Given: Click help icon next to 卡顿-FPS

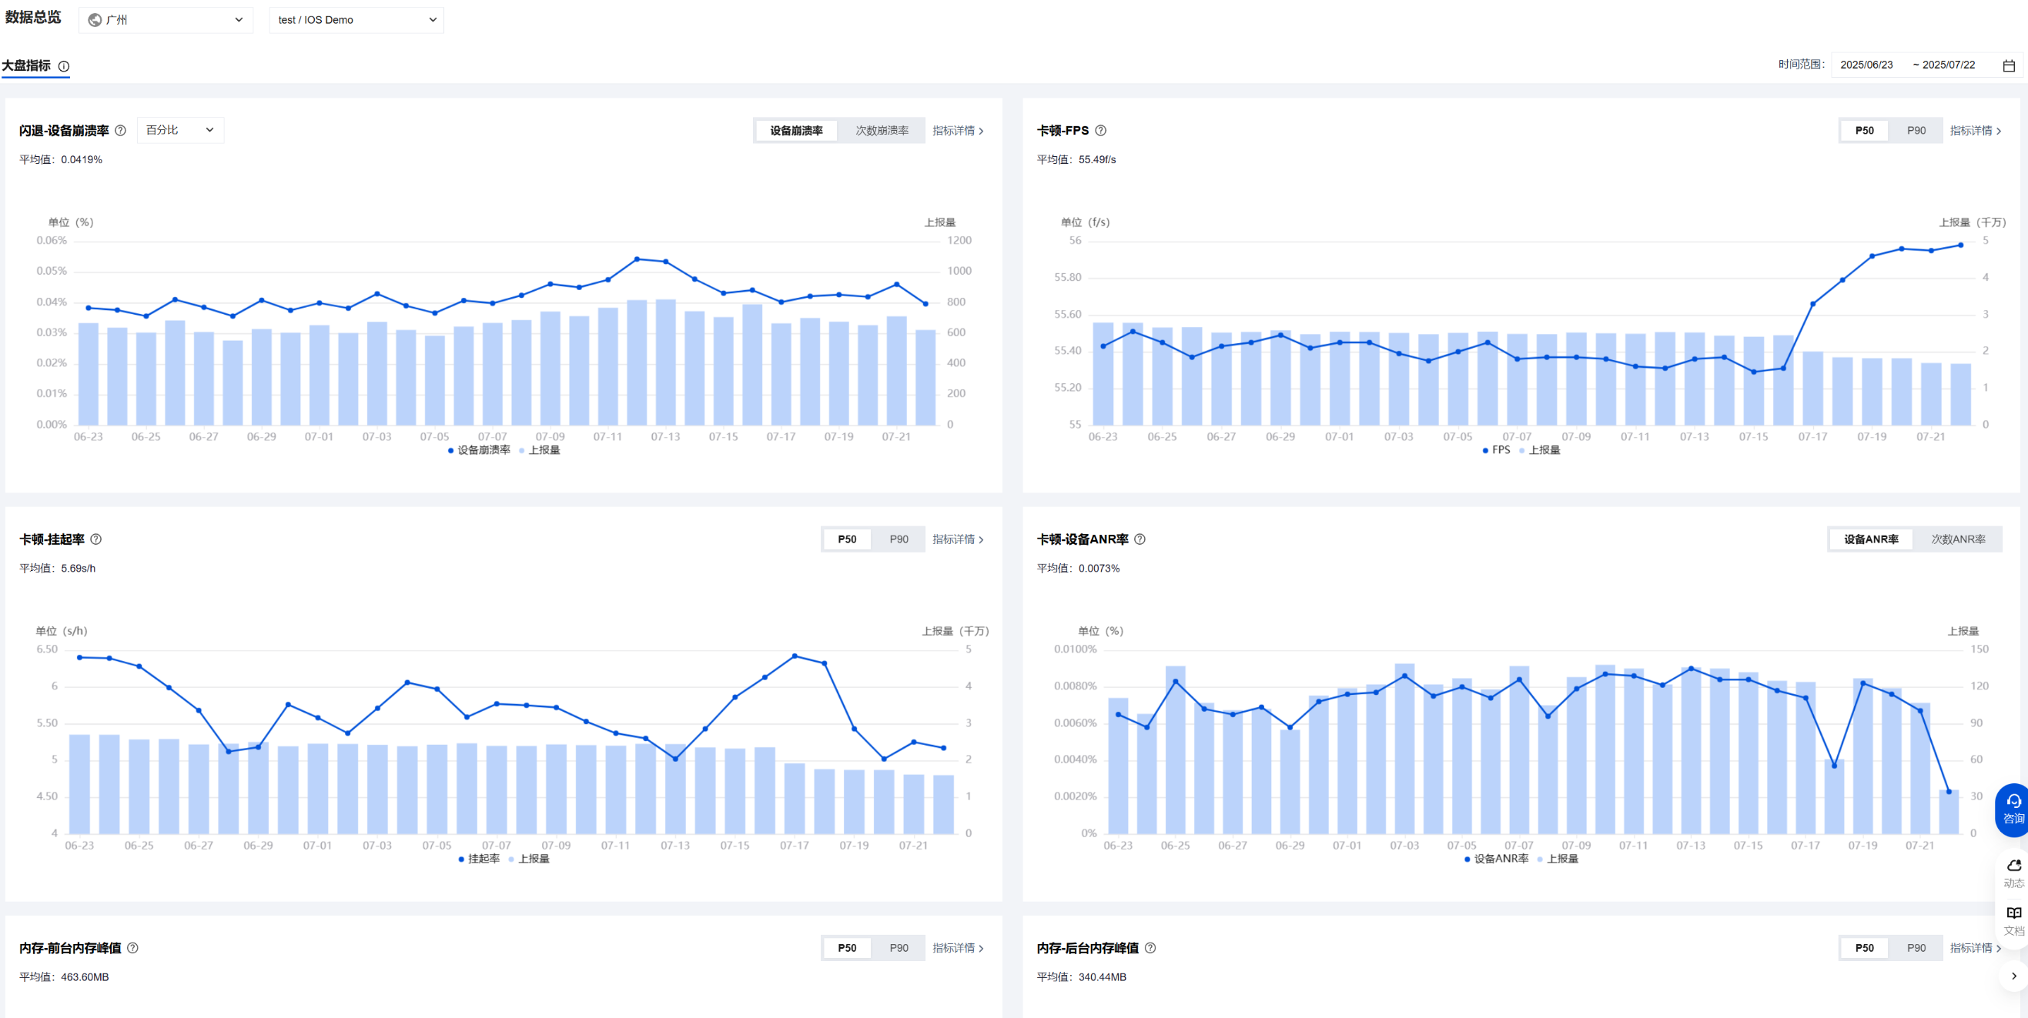Looking at the screenshot, I should [1100, 131].
